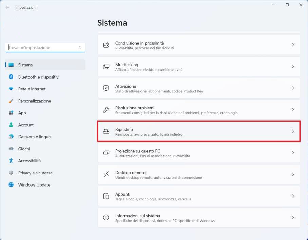Screen dimensions: 308x240
Task: Click the Windows Update sidebar icon
Action: tap(11, 185)
